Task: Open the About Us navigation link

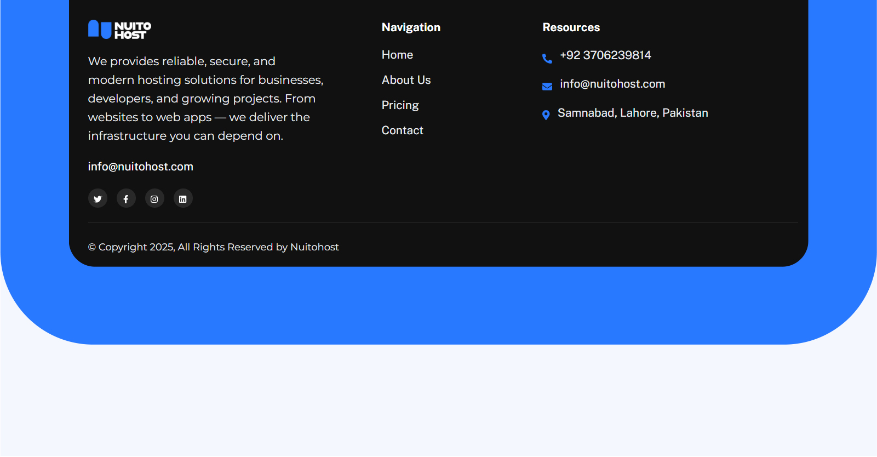Action: (406, 80)
